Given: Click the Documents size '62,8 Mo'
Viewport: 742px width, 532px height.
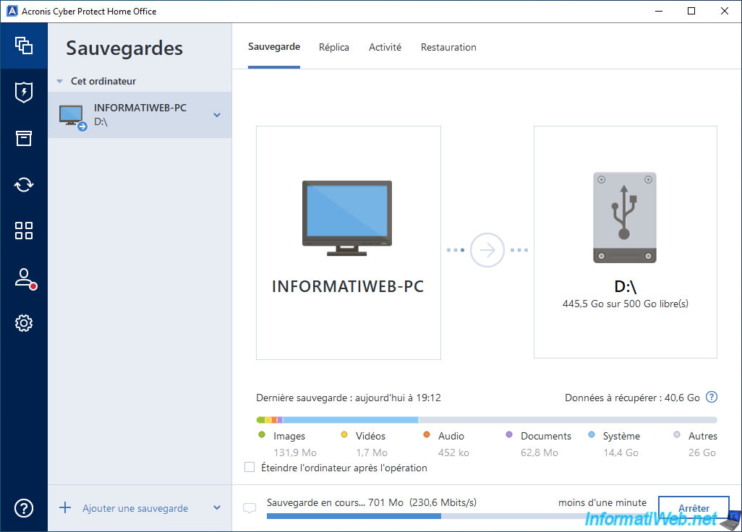Looking at the screenshot, I should [539, 452].
